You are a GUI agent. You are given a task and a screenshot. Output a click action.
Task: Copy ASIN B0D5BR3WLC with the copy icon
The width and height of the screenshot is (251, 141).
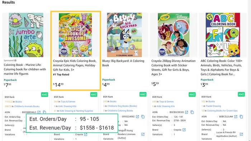click(44, 112)
